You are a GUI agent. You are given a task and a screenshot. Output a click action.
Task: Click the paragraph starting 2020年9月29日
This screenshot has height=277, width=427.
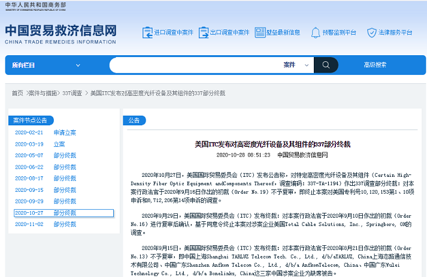pyautogui.click(x=272, y=224)
